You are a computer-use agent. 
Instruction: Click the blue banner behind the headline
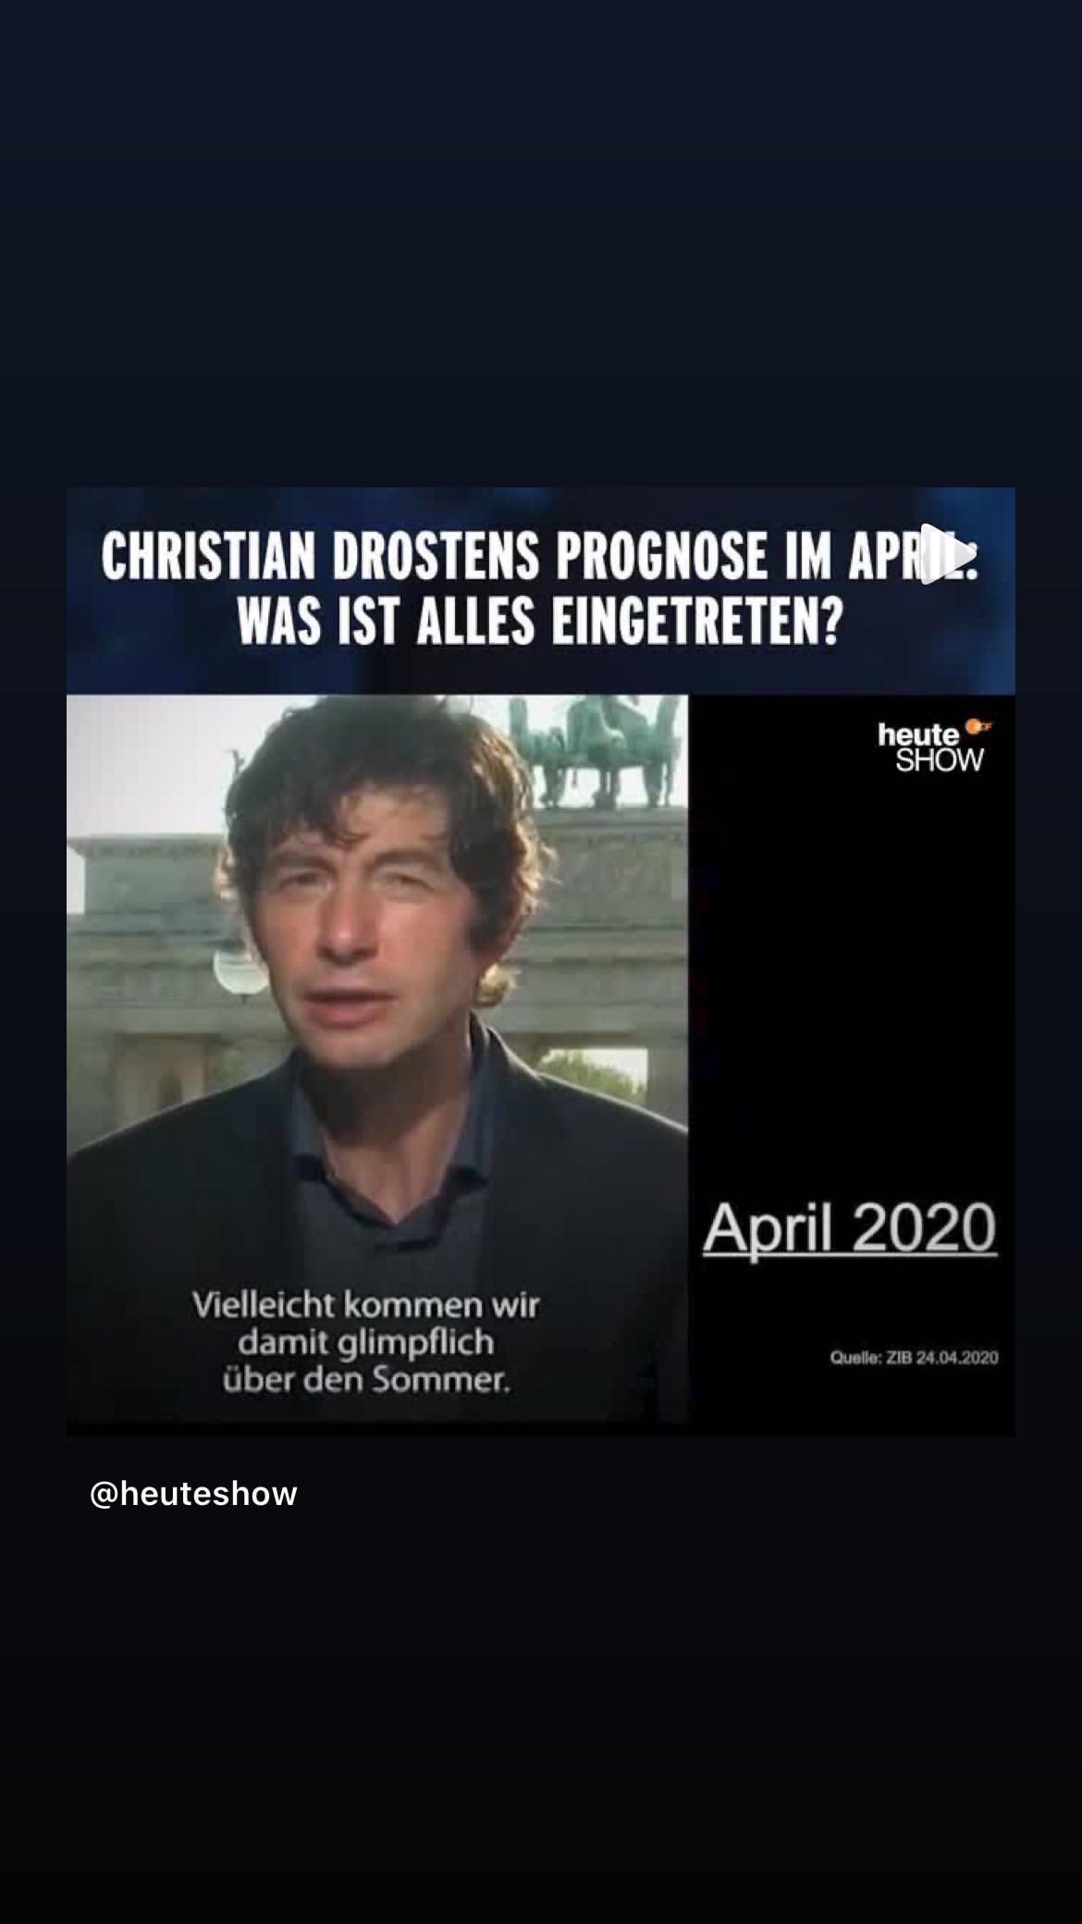tap(541, 590)
